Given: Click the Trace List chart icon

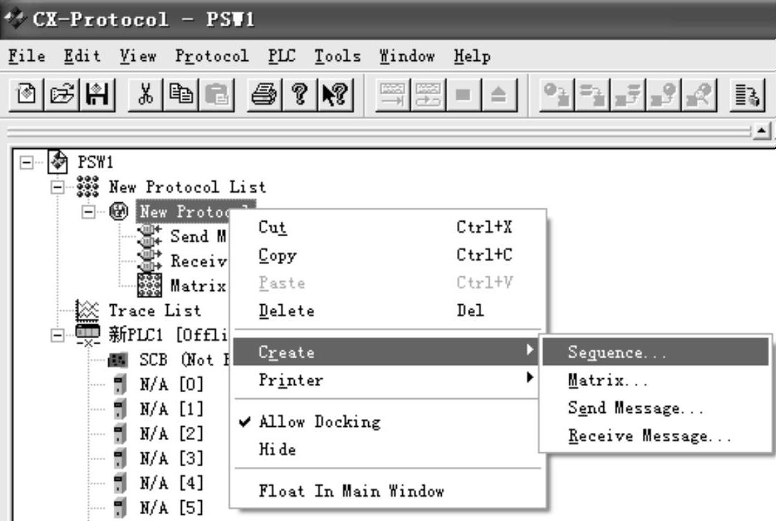Looking at the screenshot, I should (x=87, y=310).
